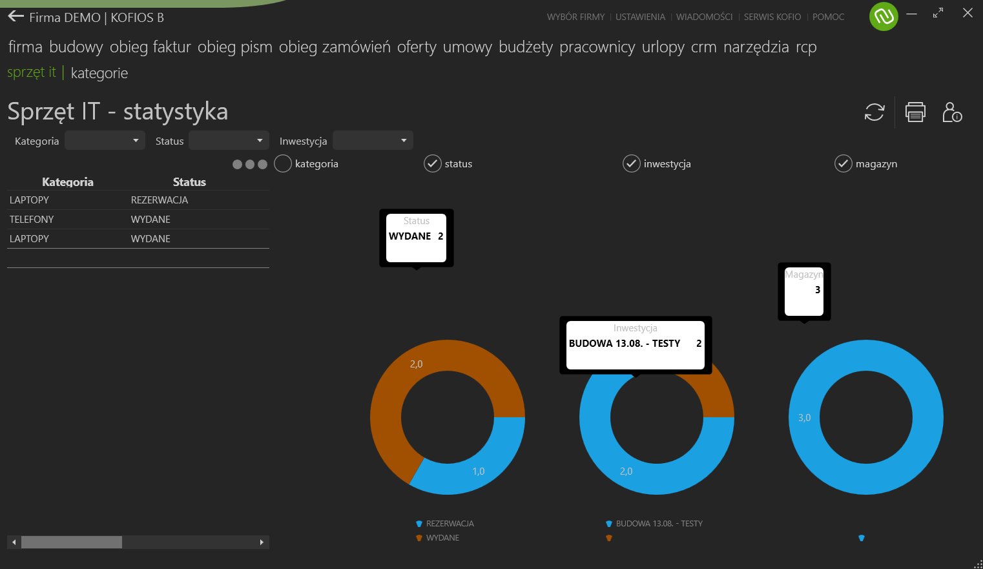983x569 pixels.
Task: Open the three-dots options icon
Action: (250, 165)
